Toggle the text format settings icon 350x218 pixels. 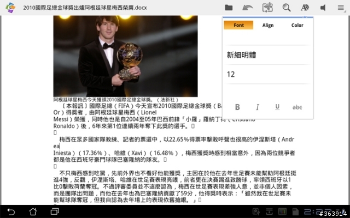[305, 8]
